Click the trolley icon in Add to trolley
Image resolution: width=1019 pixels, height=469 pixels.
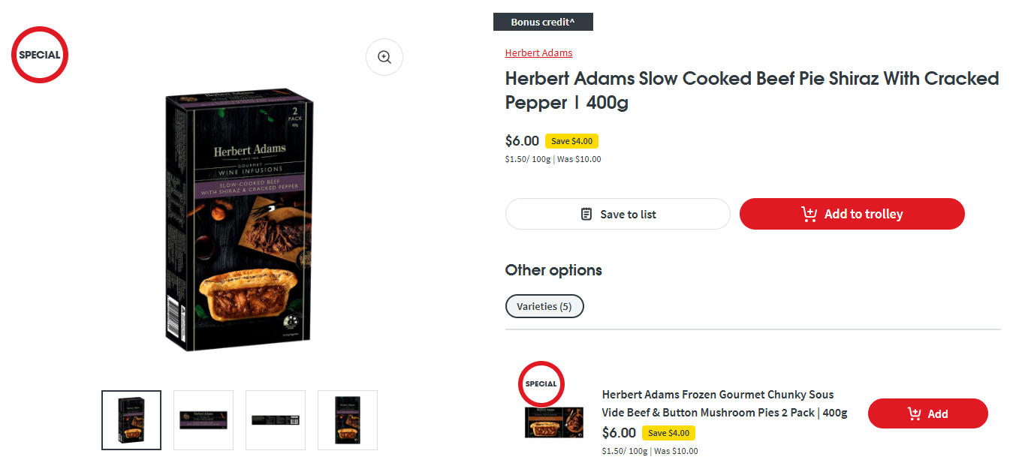[x=809, y=214]
